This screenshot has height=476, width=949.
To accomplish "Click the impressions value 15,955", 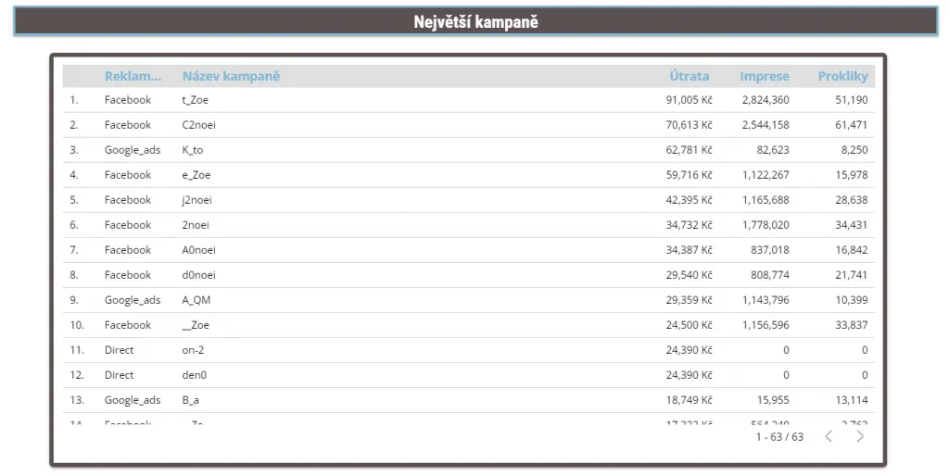I will tap(773, 400).
